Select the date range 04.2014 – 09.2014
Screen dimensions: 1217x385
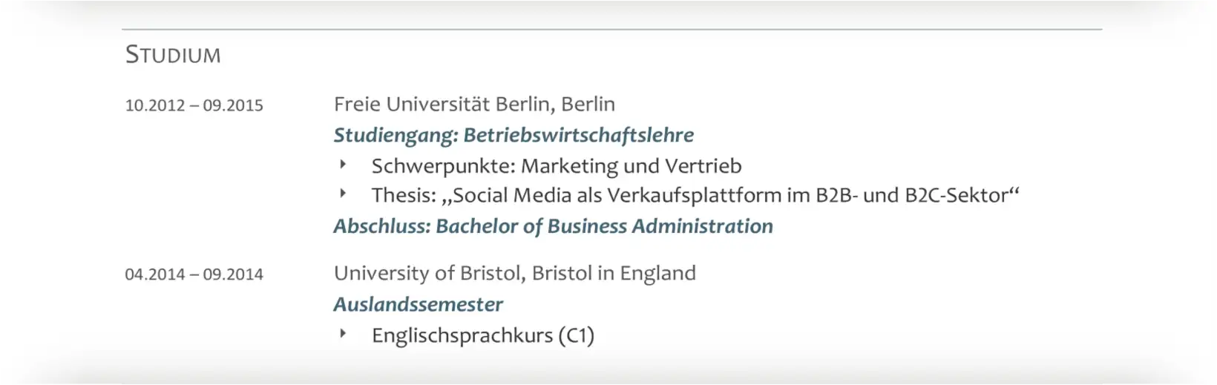pyautogui.click(x=194, y=274)
